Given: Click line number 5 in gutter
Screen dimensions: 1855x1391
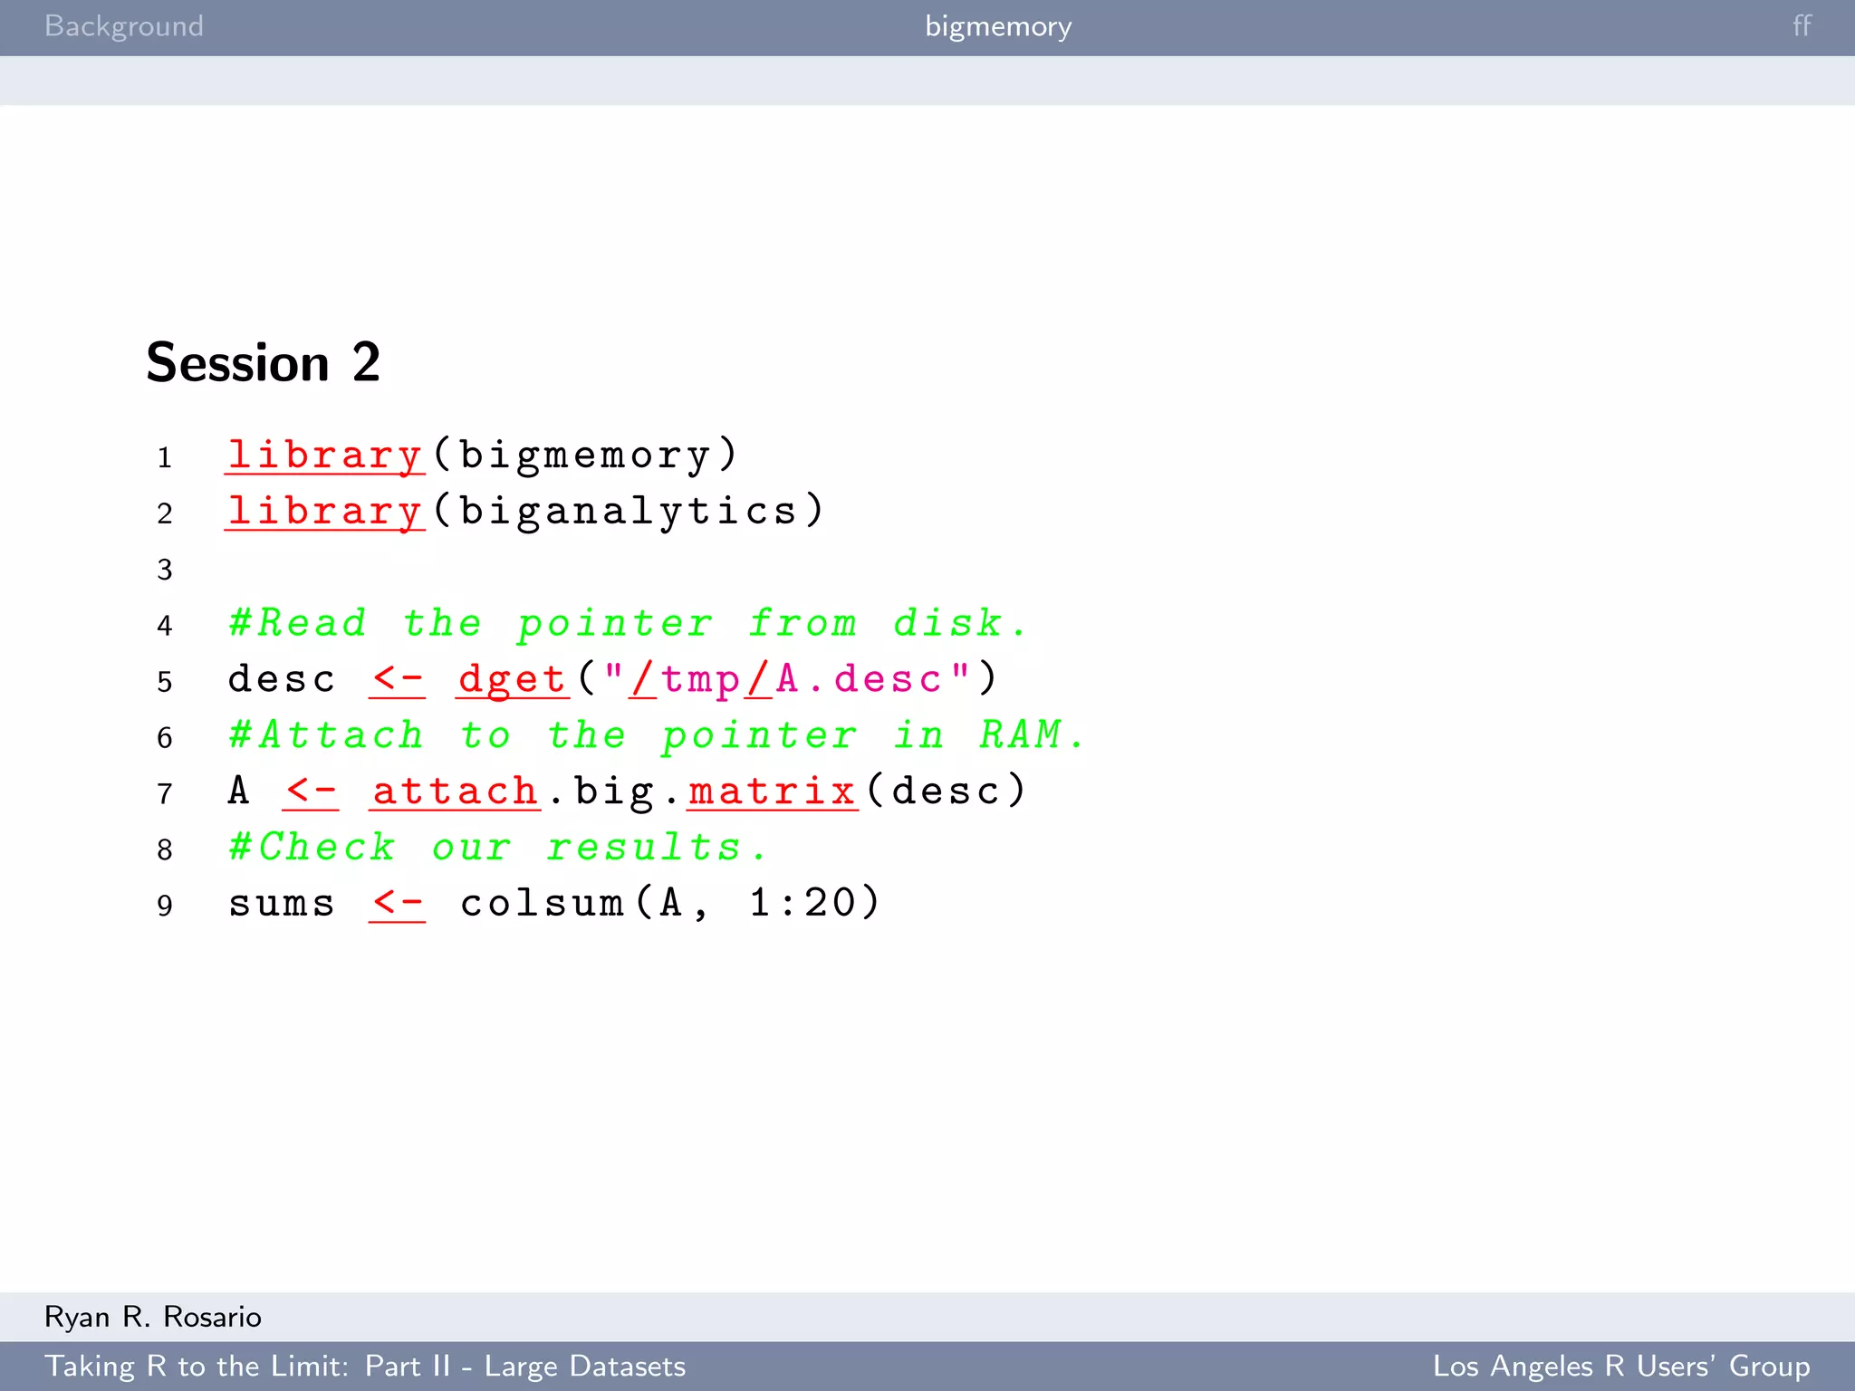Looking at the screenshot, I should pos(164,681).
